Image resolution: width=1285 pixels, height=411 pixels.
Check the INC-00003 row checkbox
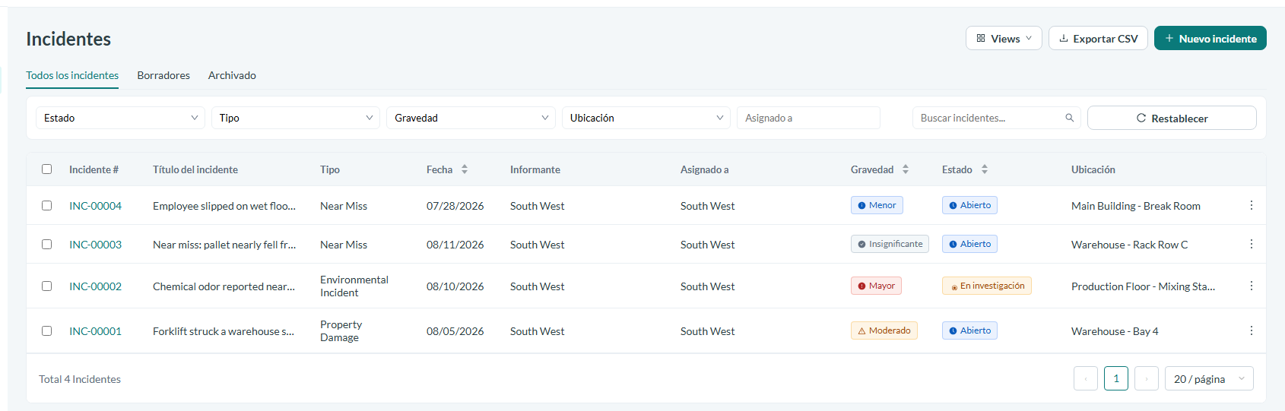point(47,245)
